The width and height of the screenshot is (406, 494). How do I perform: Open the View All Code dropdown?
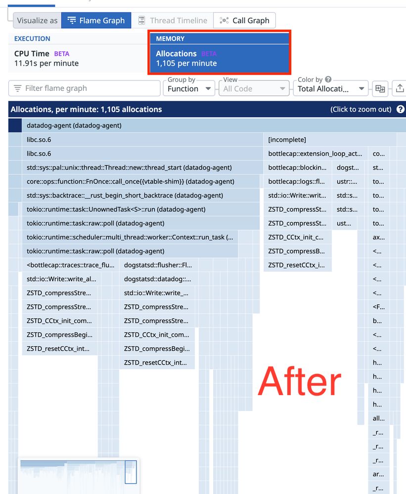(x=254, y=88)
